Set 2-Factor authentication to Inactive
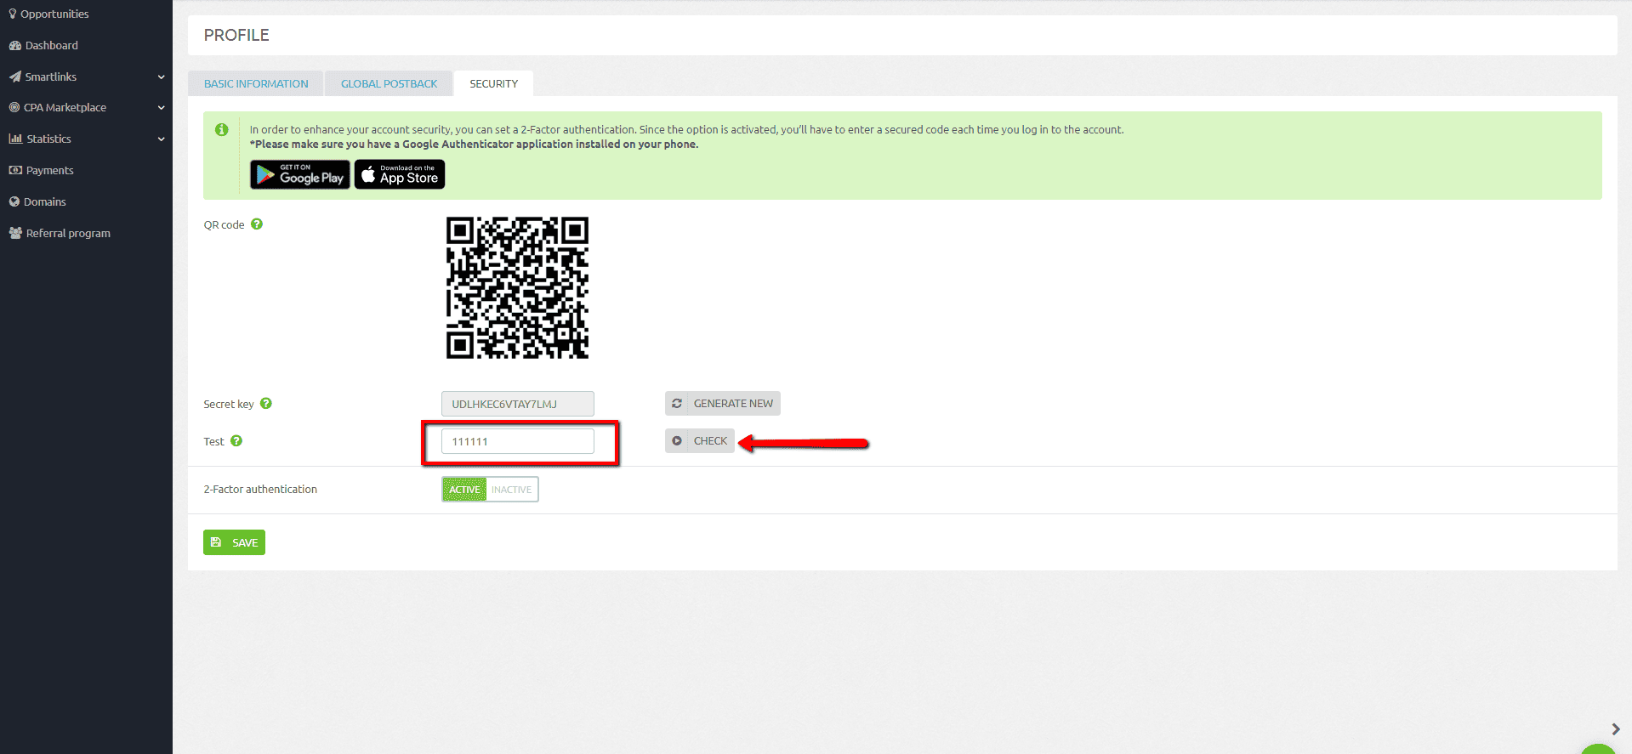This screenshot has width=1632, height=754. click(x=511, y=490)
